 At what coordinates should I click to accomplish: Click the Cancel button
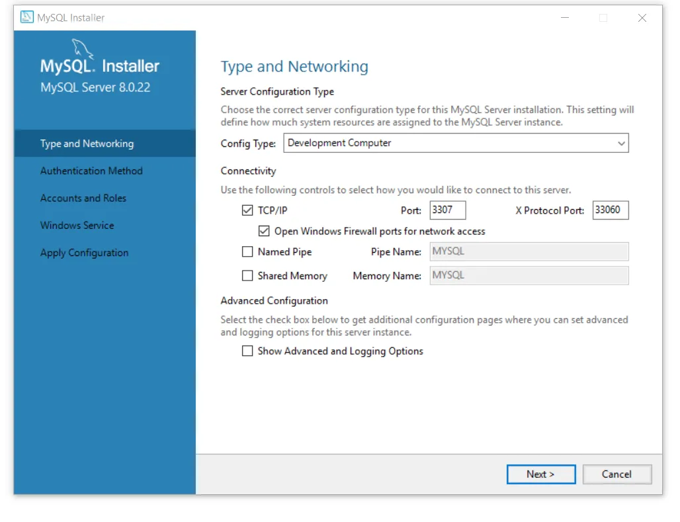tap(616, 474)
